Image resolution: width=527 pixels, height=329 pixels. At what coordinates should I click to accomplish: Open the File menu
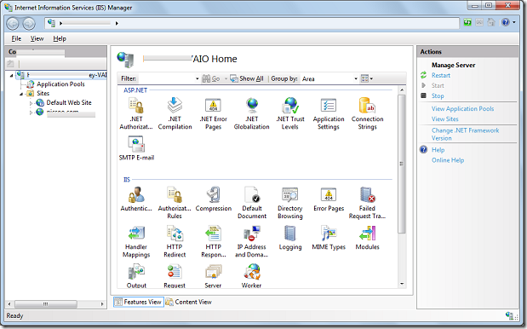(16, 38)
